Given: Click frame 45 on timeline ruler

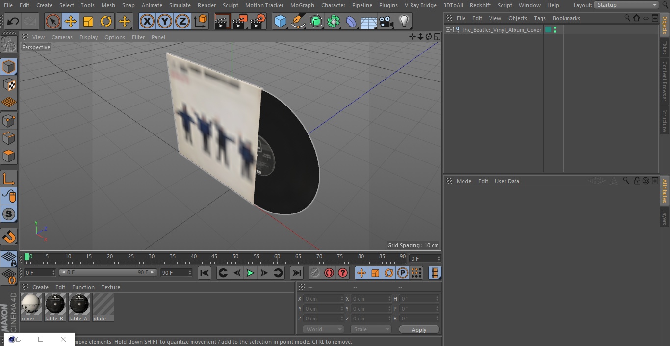Looking at the screenshot, I should point(214,257).
